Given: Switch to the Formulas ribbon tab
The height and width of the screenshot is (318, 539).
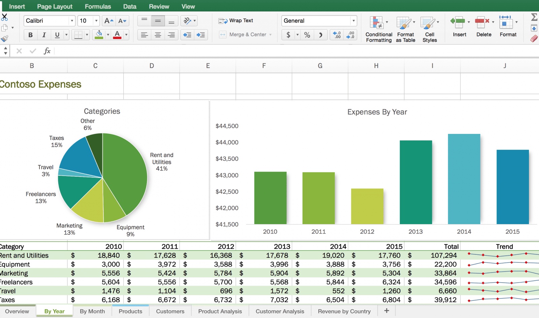Looking at the screenshot, I should [x=98, y=6].
